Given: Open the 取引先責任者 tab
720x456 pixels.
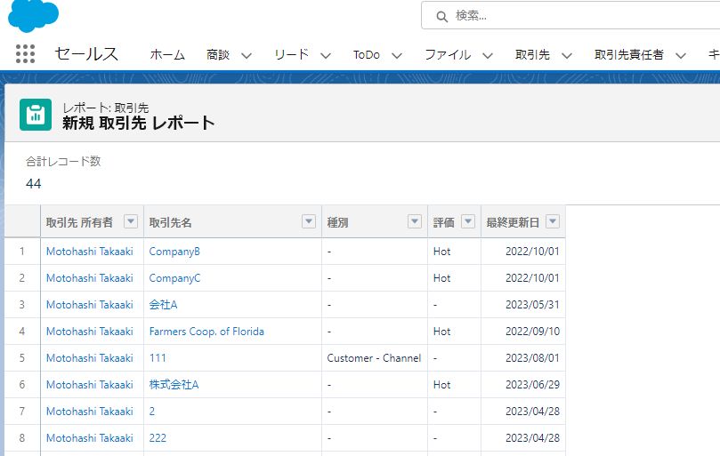Looking at the screenshot, I should (x=628, y=55).
